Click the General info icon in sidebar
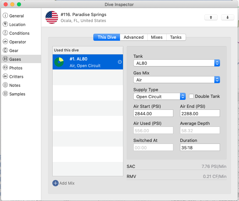 [x=5, y=16]
